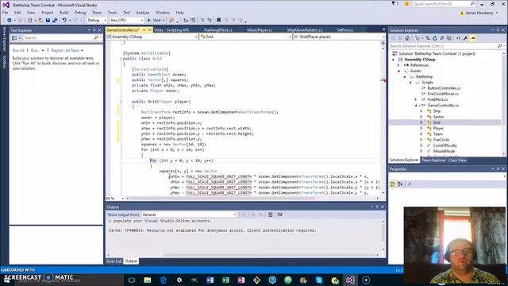Viewport: 508px width, 286px height.
Task: Collapse the public class Grid outline region
Action: click(x=121, y=59)
